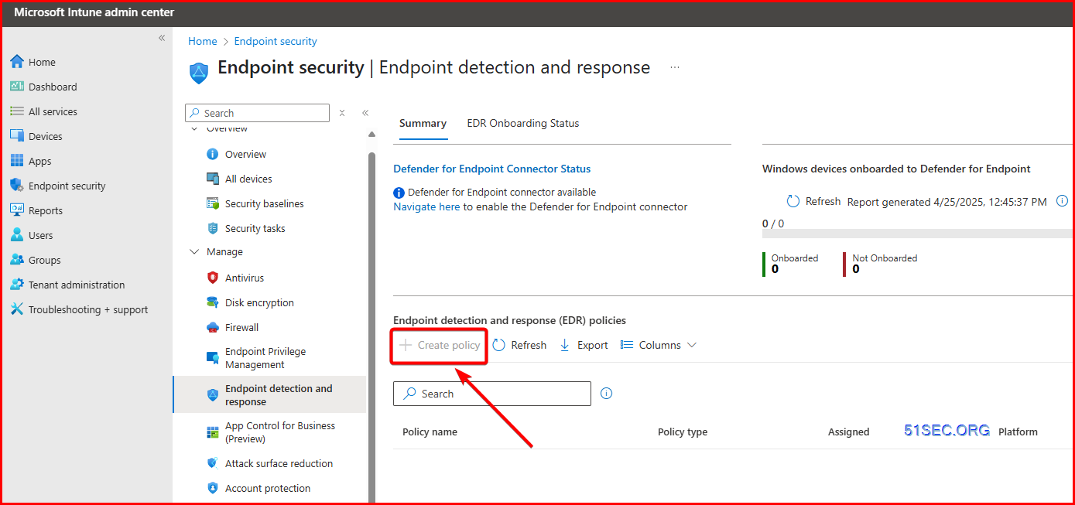Image resolution: width=1075 pixels, height=505 pixels.
Task: Click the Overview info icon in submenu
Action: (x=213, y=154)
